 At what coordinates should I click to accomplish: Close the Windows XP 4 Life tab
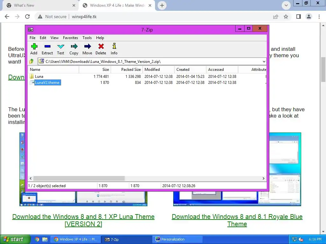150,5
